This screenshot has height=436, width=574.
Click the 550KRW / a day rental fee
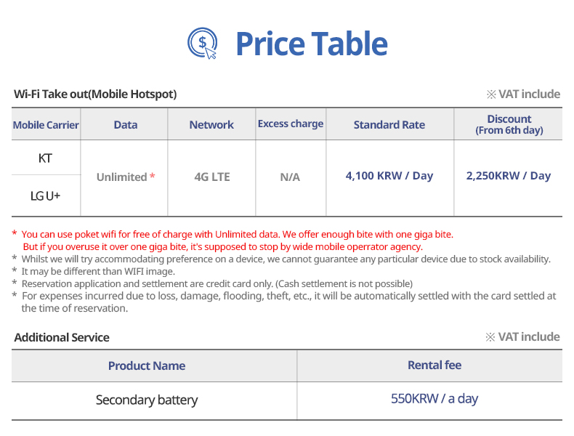[x=434, y=398]
